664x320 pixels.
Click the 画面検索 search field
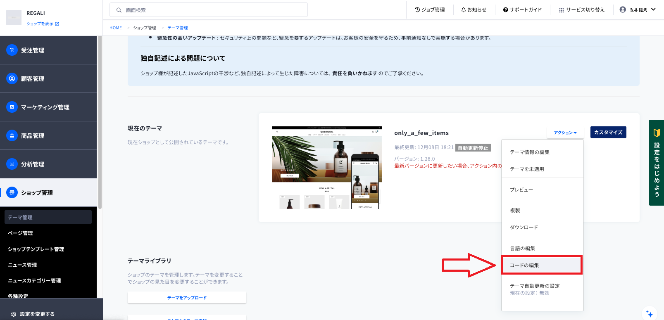point(209,10)
